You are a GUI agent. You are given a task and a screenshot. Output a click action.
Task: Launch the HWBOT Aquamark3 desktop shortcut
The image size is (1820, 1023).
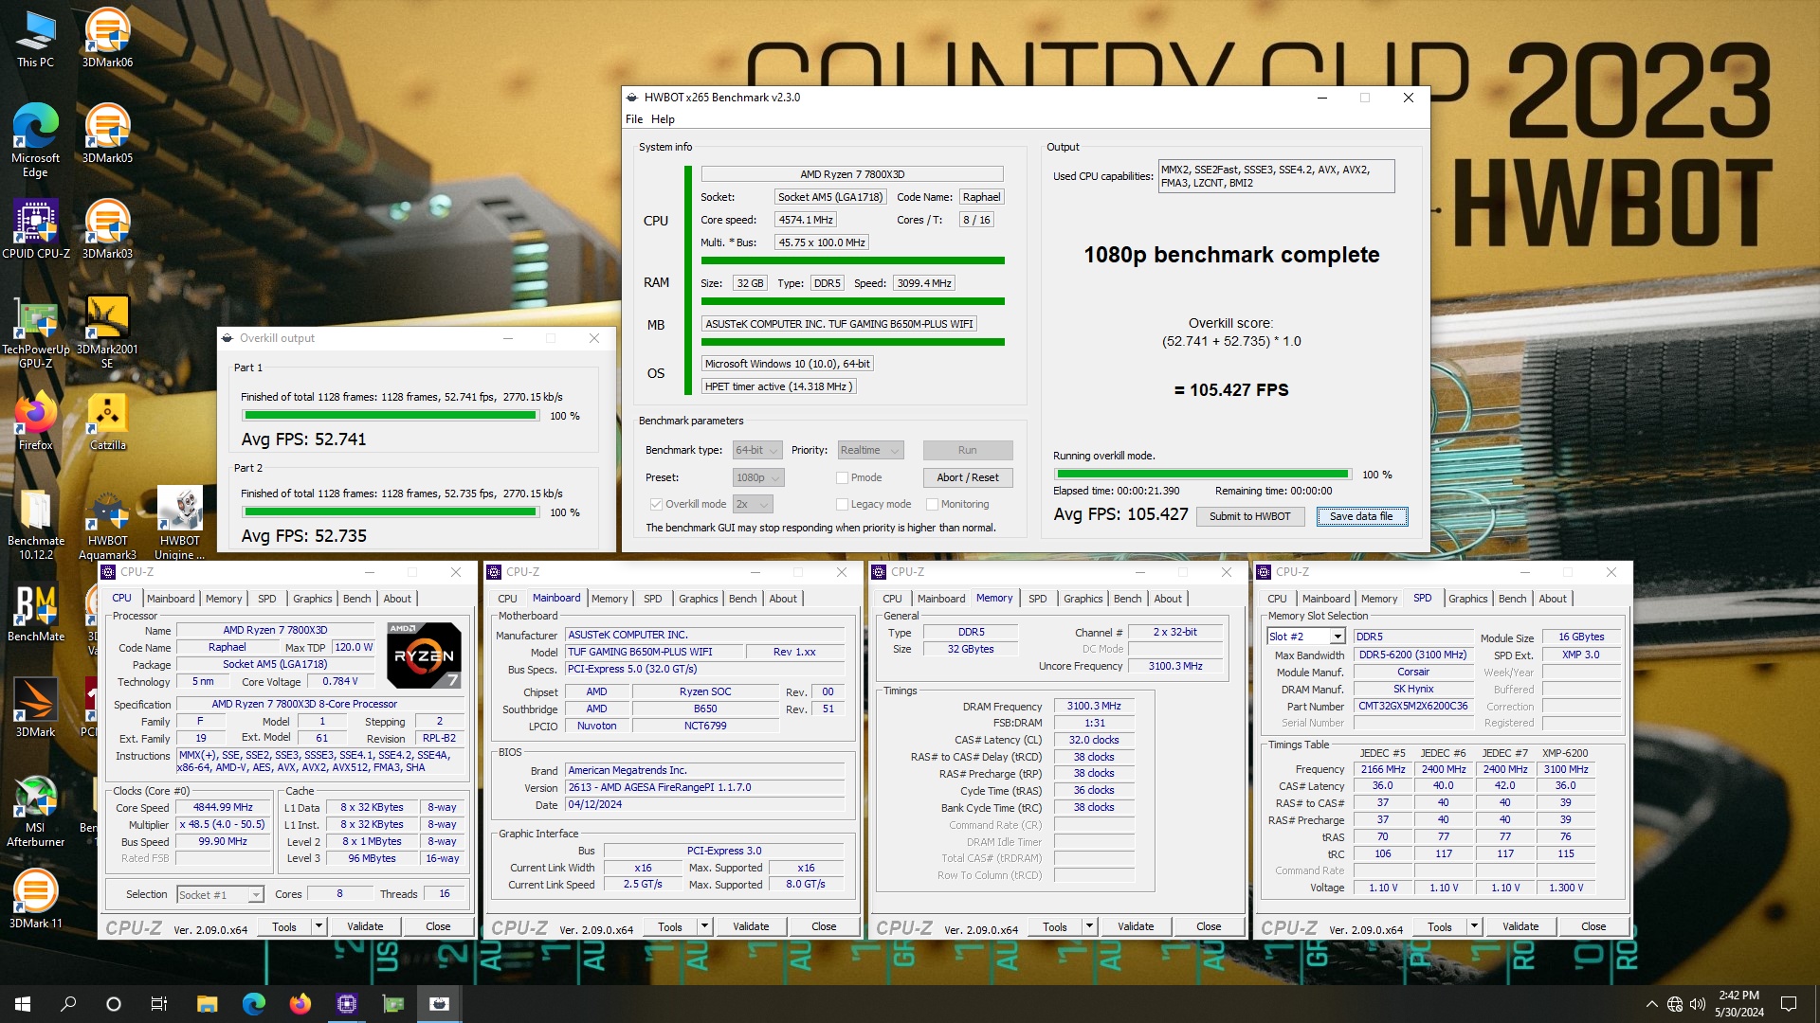click(107, 525)
